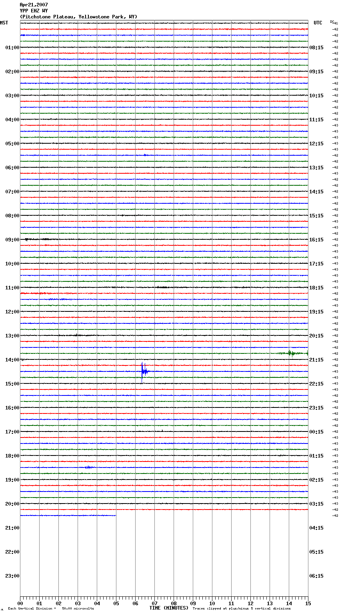The height and width of the screenshot is (614, 340).
Task: Click the 17:15 UTC time label
Action: (316, 264)
